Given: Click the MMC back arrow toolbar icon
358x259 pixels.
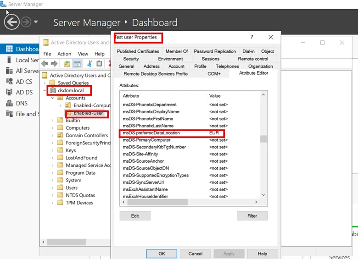Looking at the screenshot, I should 45,64.
